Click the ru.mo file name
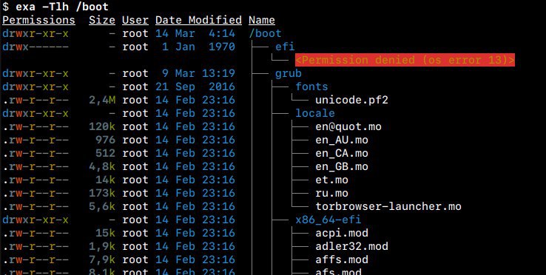This screenshot has height=275, width=546. click(x=332, y=193)
